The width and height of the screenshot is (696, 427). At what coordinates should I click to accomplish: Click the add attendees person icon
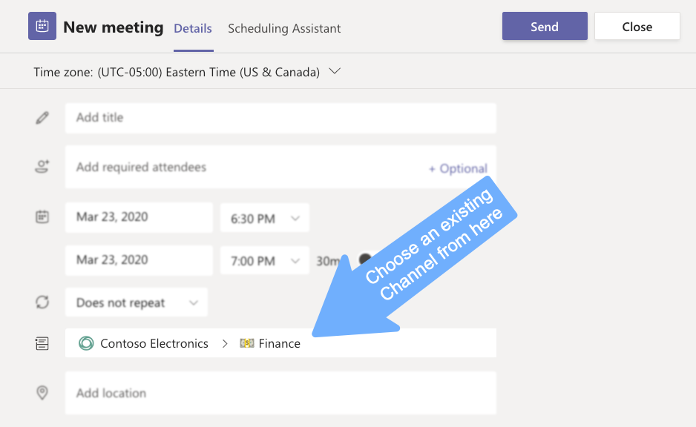(x=42, y=167)
